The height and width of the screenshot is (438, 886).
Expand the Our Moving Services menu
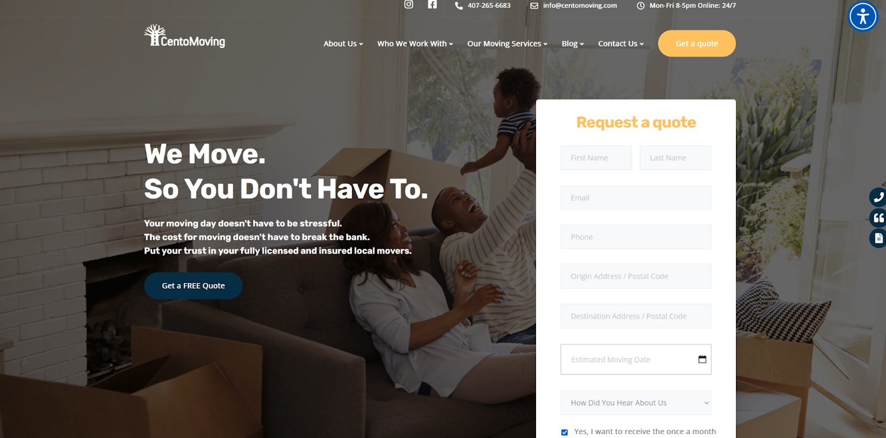click(507, 44)
